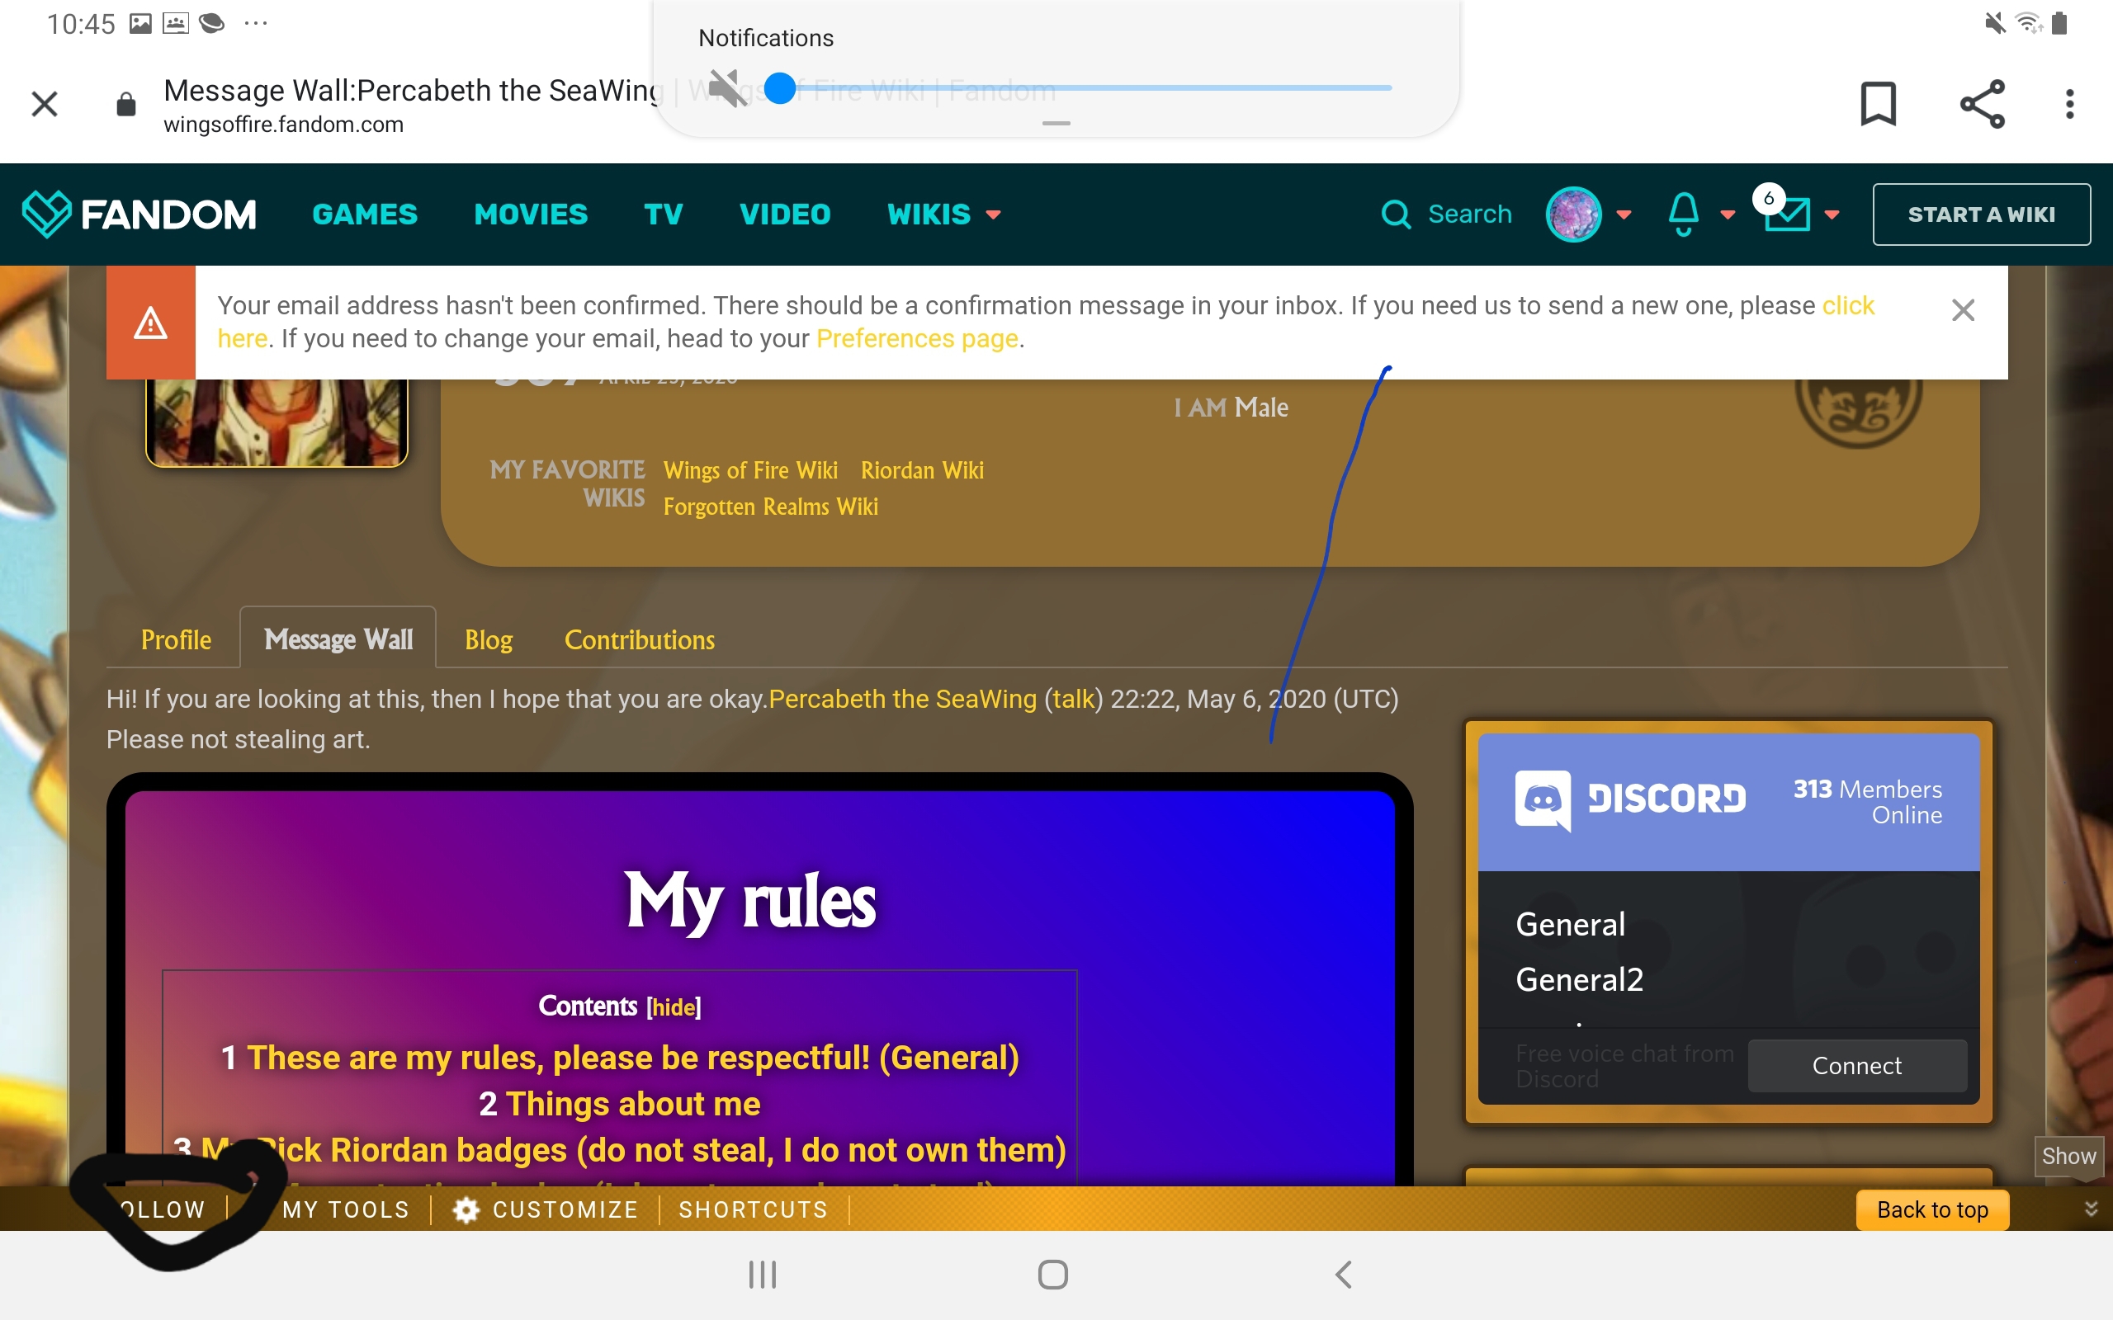Switch to the Profile tab
This screenshot has width=2113, height=1320.
(176, 640)
